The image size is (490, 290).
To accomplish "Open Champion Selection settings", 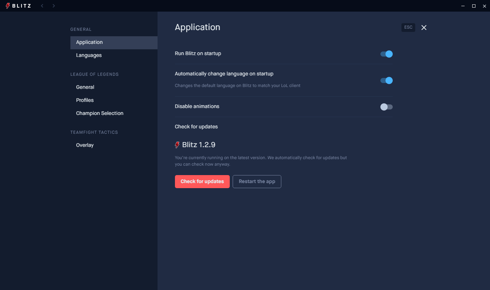I will [114, 113].
